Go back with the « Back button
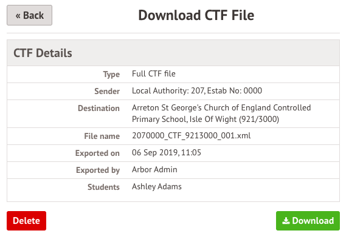This screenshot has height=239, width=349. pyautogui.click(x=29, y=15)
